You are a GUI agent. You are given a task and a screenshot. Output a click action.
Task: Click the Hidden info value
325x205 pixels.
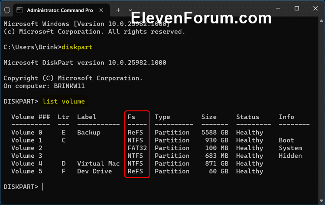click(290, 156)
